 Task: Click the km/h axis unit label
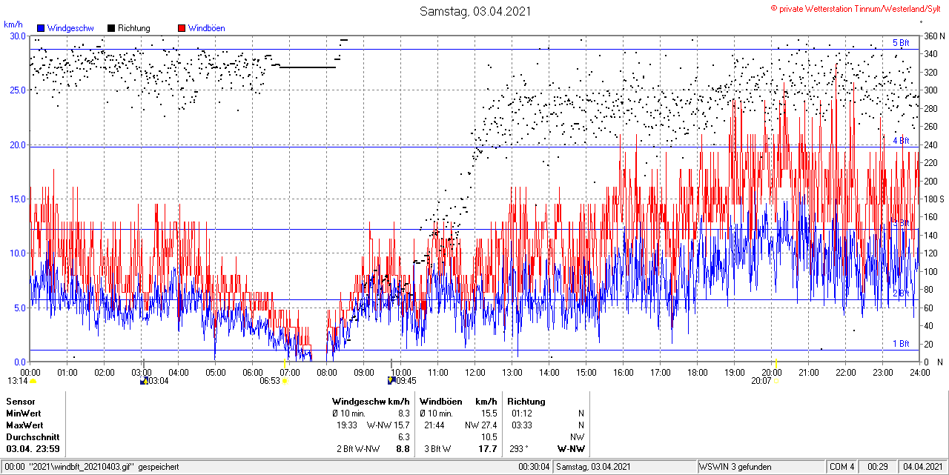(14, 24)
